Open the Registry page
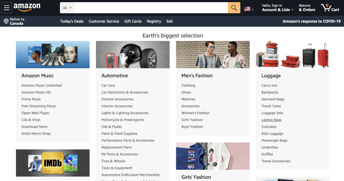Image resolution: width=344 pixels, height=181 pixels. [x=154, y=21]
